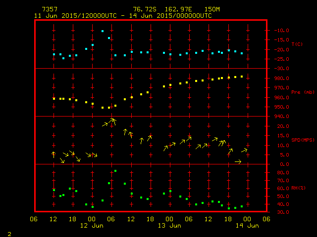The width and height of the screenshot is (317, 237).
Task: Select the rightmost yellow wind arrow
Action: pos(244,150)
